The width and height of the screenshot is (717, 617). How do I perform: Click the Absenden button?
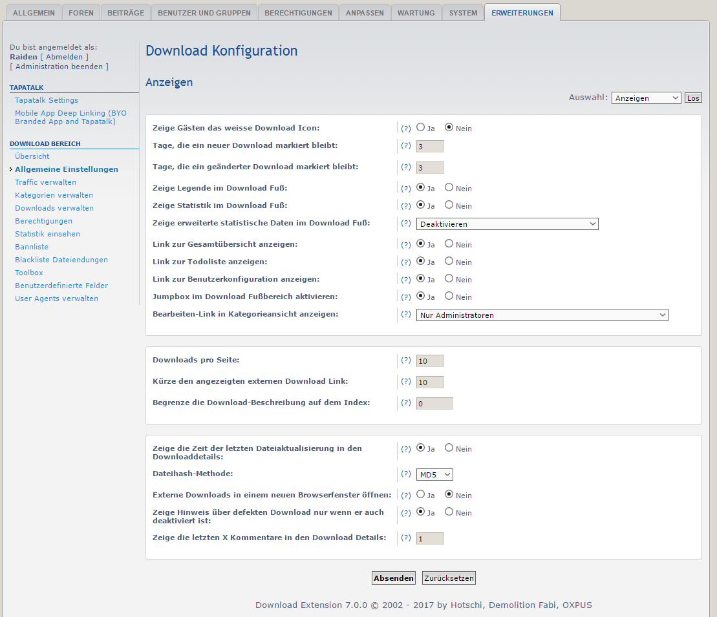[394, 578]
